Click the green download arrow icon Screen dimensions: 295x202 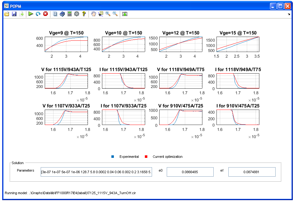[x=125, y=14]
